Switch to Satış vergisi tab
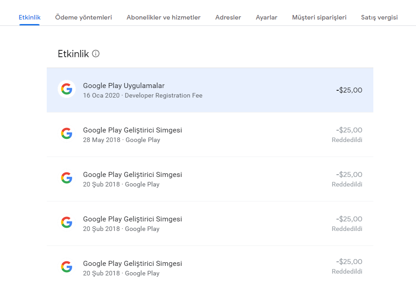The image size is (416, 299). coord(379,18)
